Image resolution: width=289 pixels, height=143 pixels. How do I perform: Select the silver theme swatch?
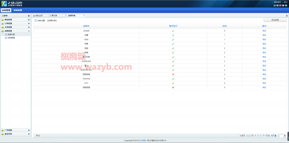click(283, 5)
